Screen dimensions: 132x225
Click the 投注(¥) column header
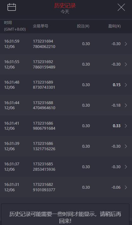point(83,26)
